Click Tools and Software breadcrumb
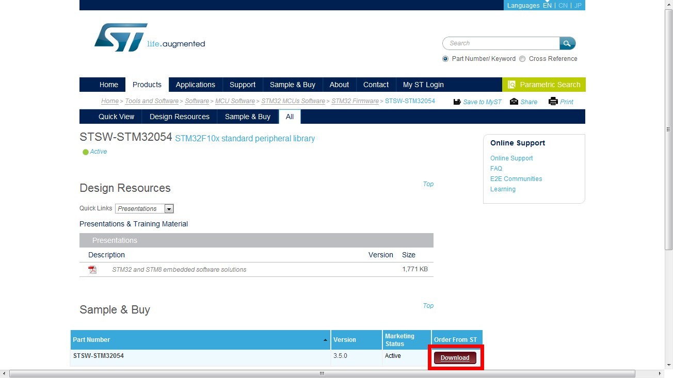673x378 pixels. pos(152,101)
